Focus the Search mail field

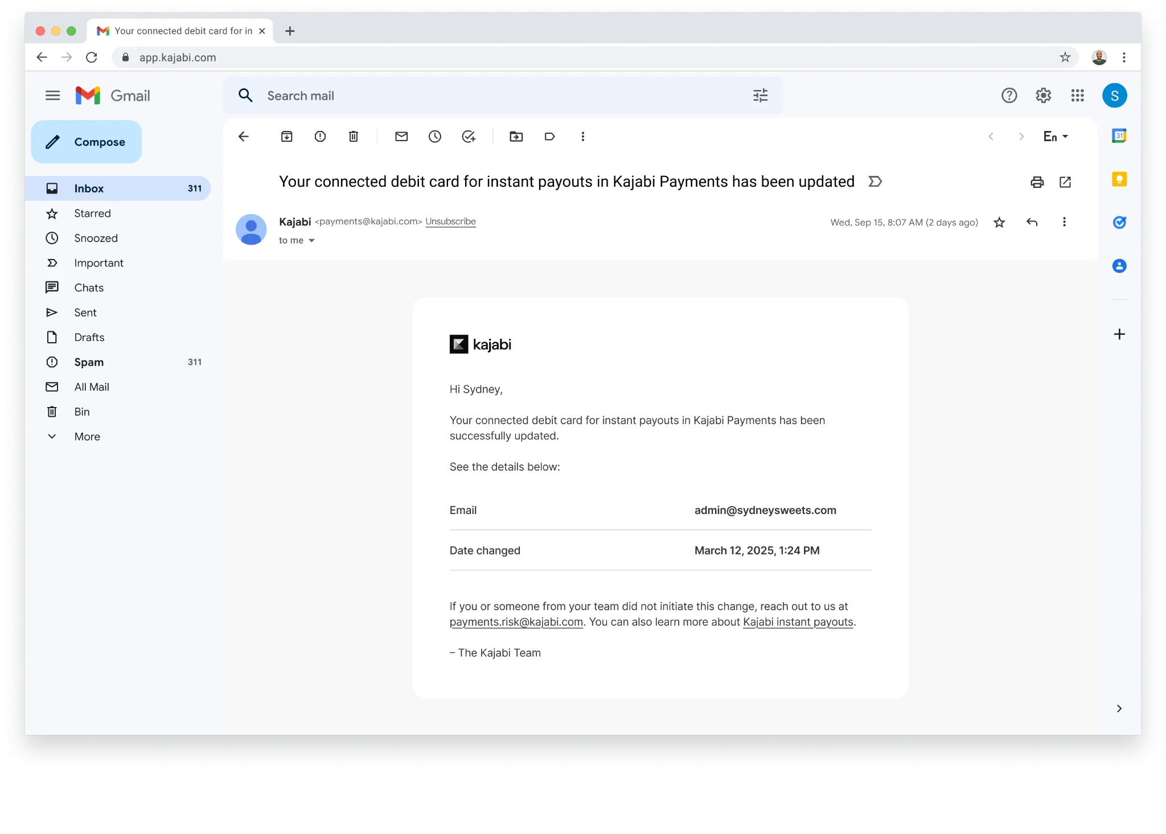503,96
